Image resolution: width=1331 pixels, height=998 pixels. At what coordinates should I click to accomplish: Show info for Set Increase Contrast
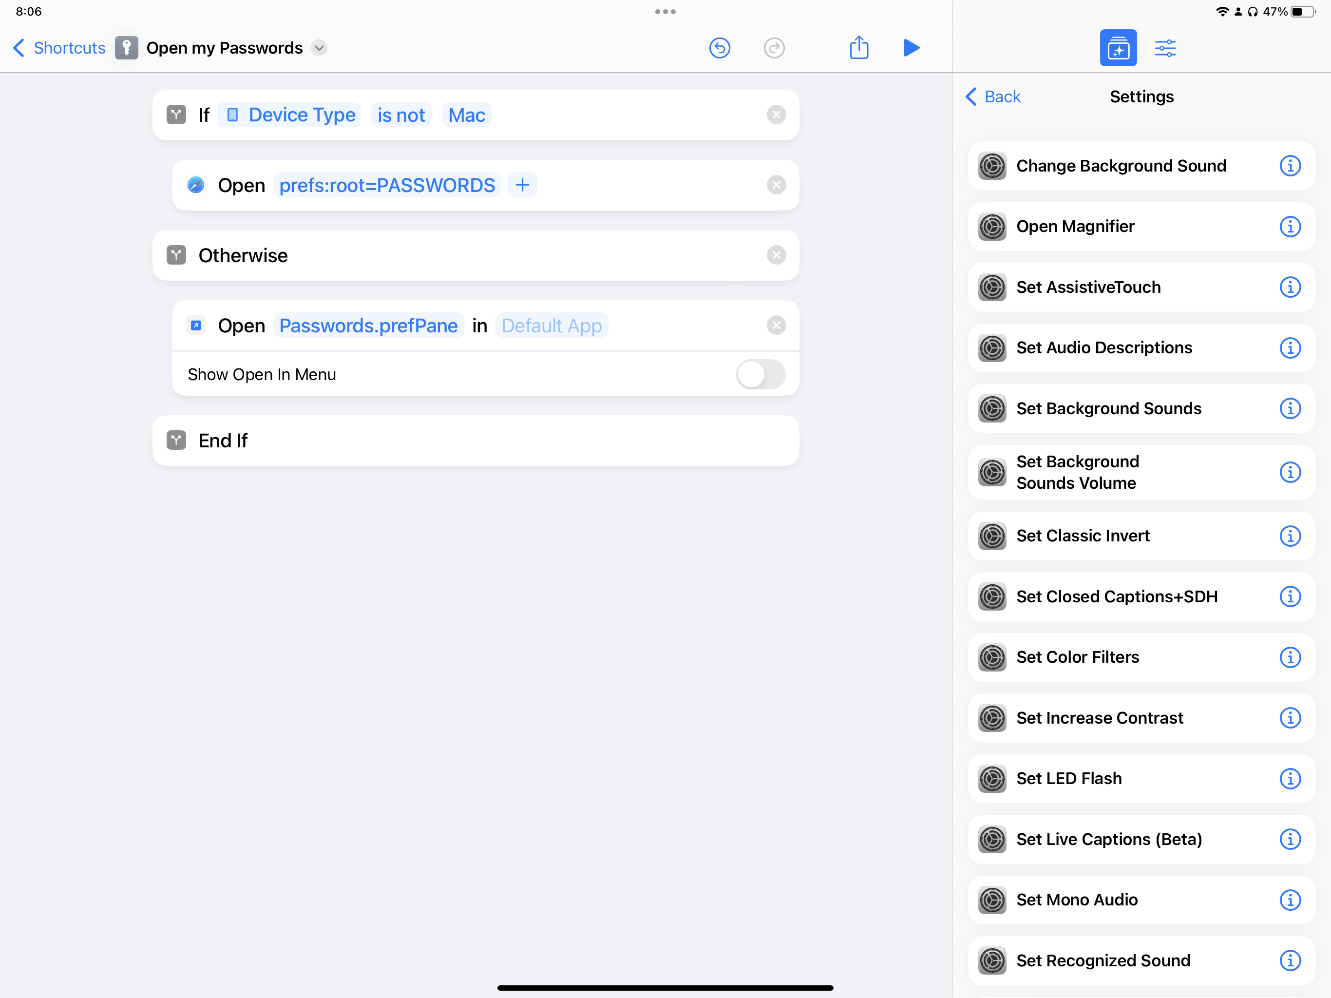coord(1290,717)
